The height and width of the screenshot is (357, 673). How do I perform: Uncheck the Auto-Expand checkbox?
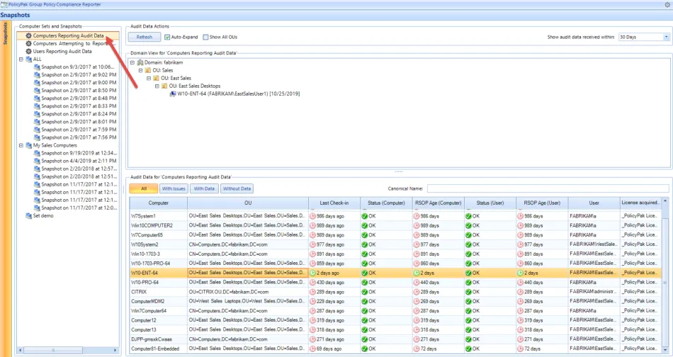[167, 37]
